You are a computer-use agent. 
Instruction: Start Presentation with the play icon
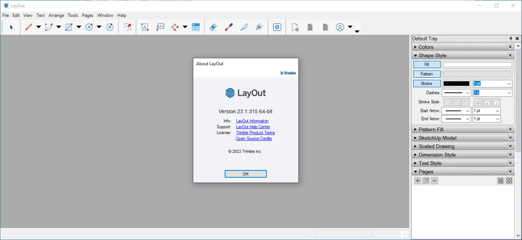[x=277, y=27]
